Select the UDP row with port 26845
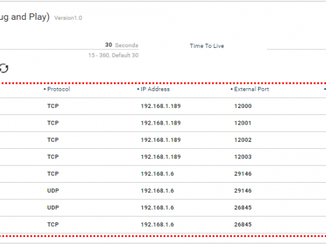Viewport: 326px width, 244px height. (163, 208)
